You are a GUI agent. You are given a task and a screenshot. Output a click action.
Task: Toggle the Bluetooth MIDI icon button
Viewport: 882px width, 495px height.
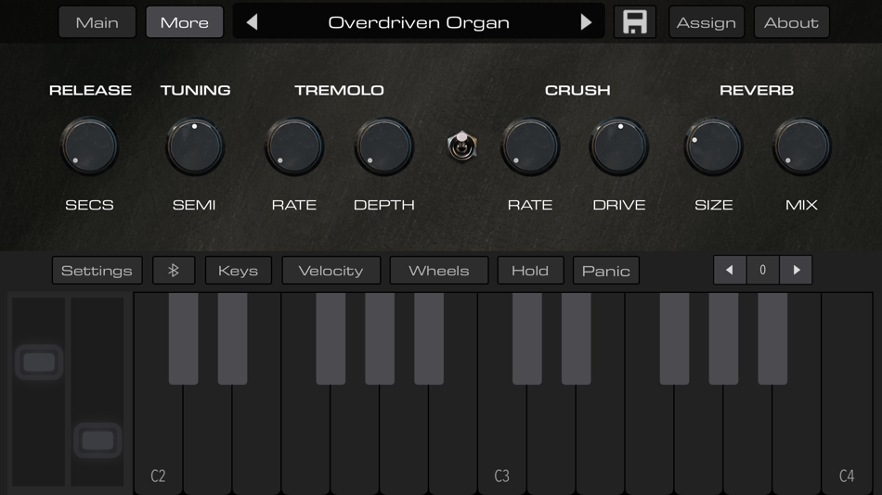(x=174, y=271)
